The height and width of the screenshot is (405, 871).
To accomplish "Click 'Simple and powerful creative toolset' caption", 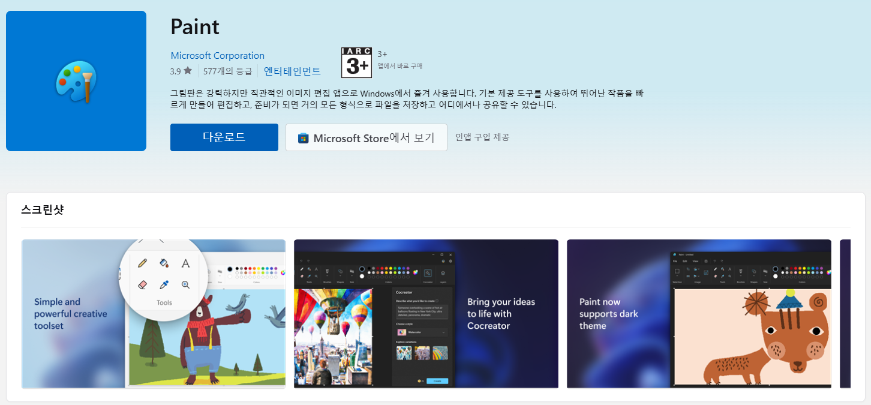I will tap(71, 314).
